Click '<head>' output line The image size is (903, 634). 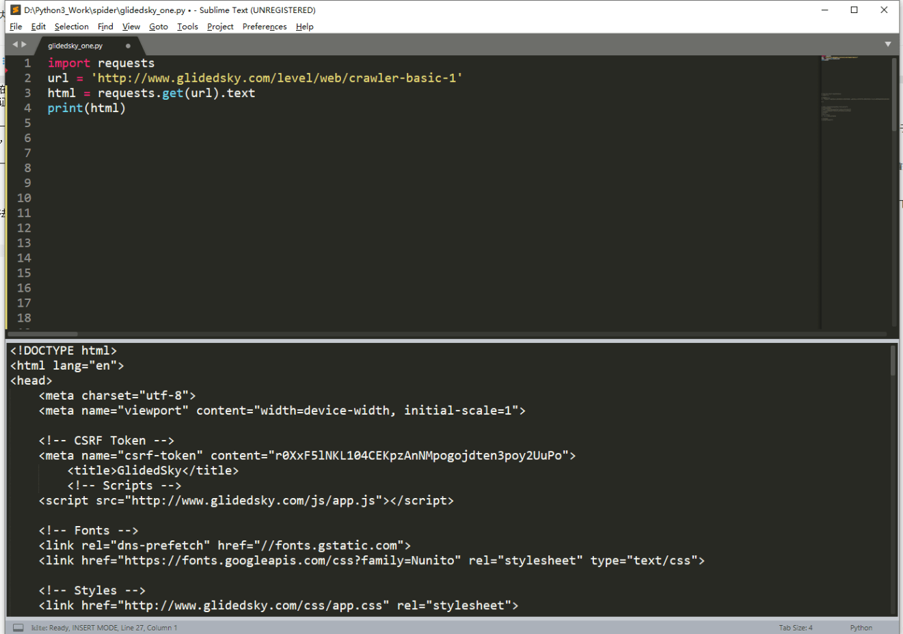pyautogui.click(x=31, y=381)
